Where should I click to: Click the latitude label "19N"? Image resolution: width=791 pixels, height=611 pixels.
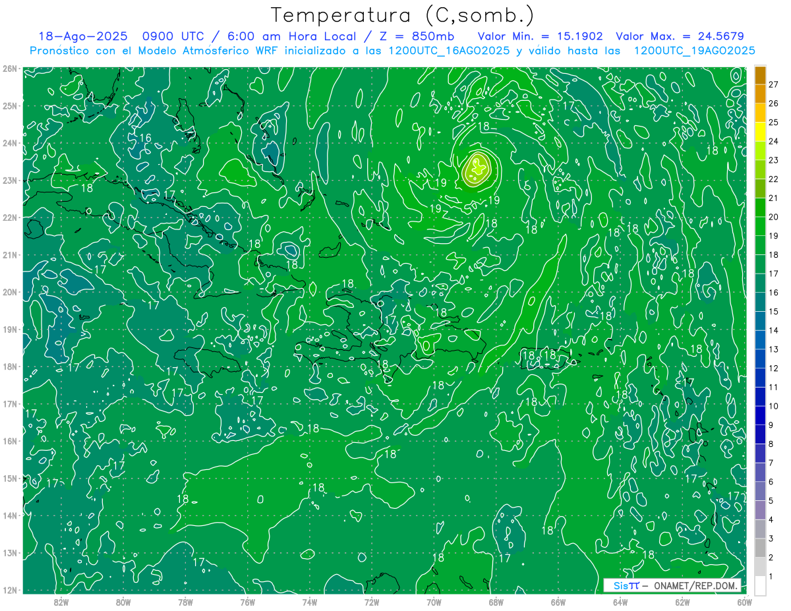(x=9, y=329)
